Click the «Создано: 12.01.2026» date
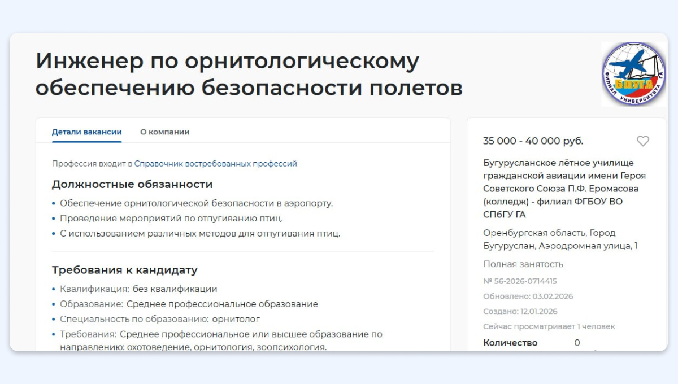The image size is (678, 384). 520,311
